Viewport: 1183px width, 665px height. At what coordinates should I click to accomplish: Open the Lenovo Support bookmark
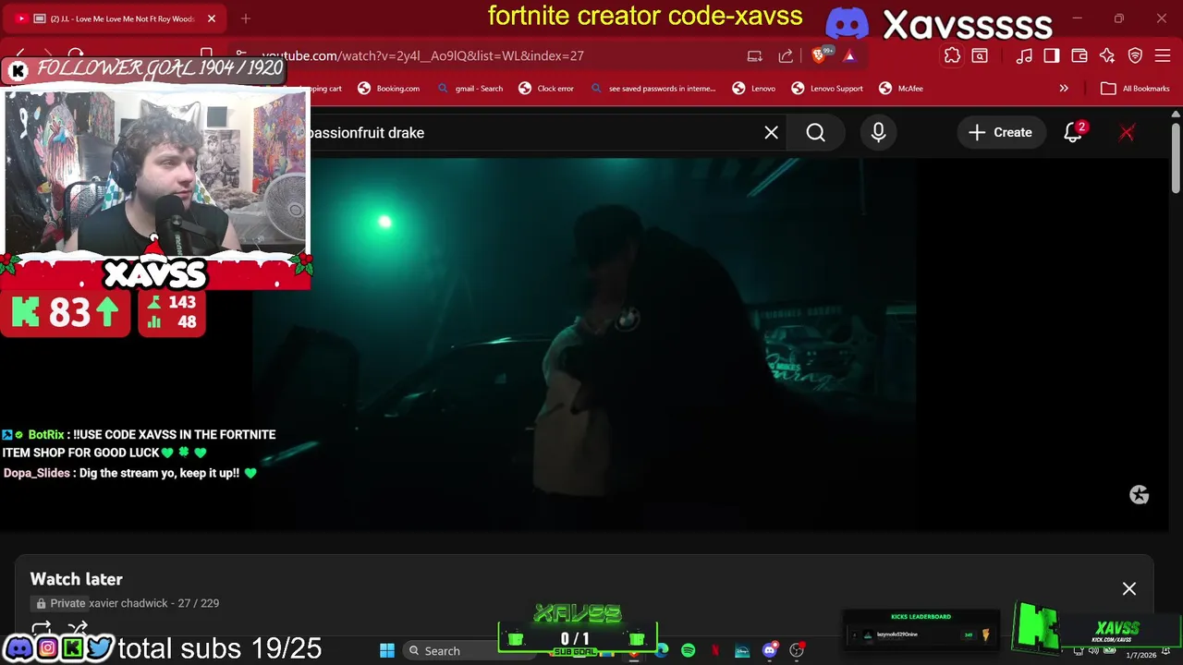point(827,89)
